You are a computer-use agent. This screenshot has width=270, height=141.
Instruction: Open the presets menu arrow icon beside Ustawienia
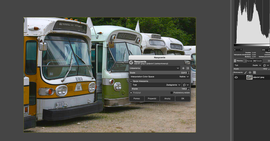(188, 68)
